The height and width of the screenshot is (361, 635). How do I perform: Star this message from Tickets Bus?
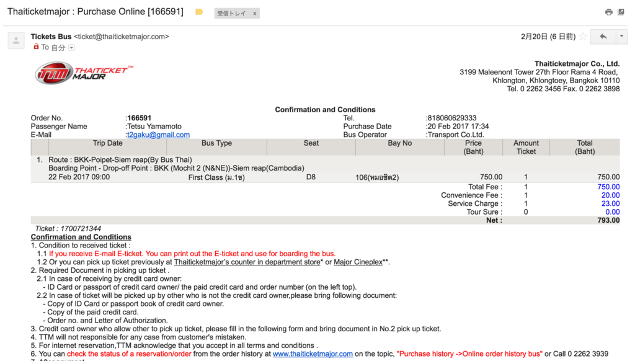[x=583, y=37]
